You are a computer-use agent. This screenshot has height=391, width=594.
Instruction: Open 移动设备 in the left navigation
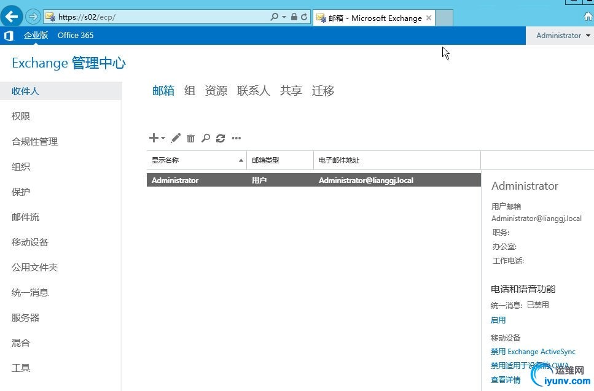tap(30, 242)
